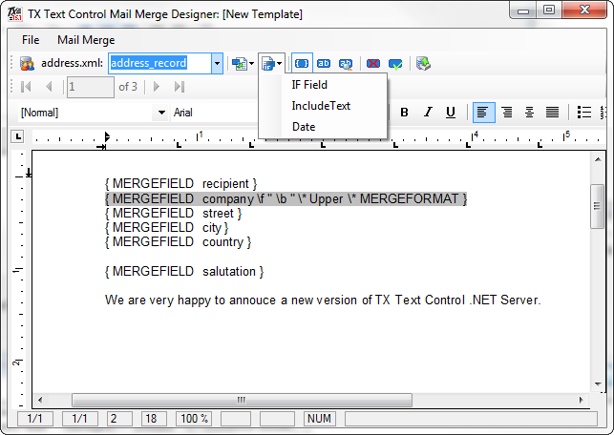Click the delete field red X icon
614x435 pixels.
[x=373, y=64]
